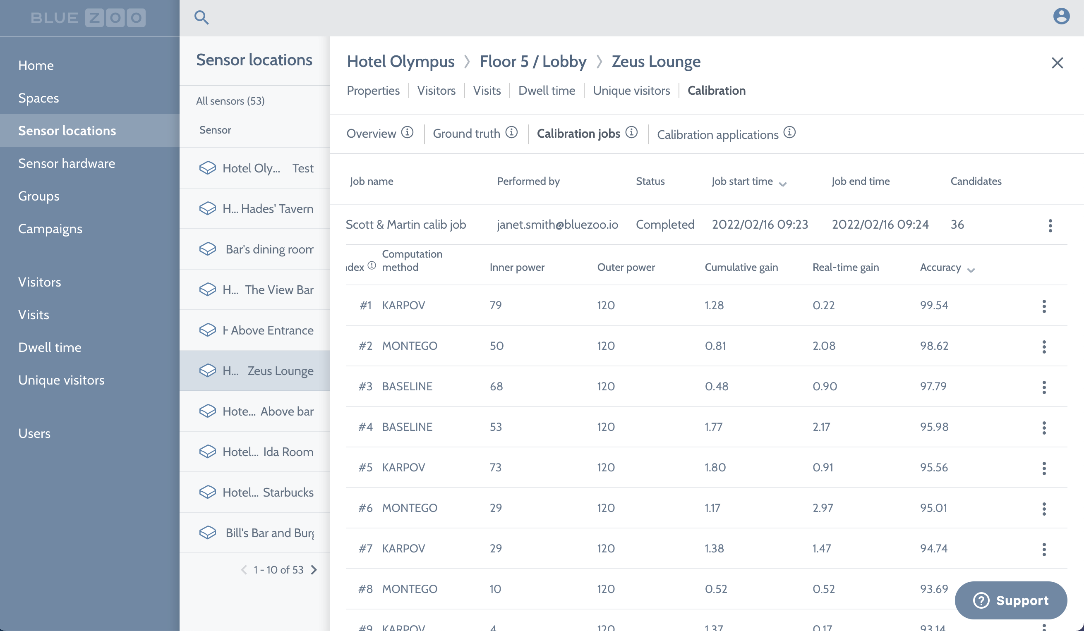The width and height of the screenshot is (1084, 631).
Task: Open the user account profile icon
Action: coord(1061,17)
